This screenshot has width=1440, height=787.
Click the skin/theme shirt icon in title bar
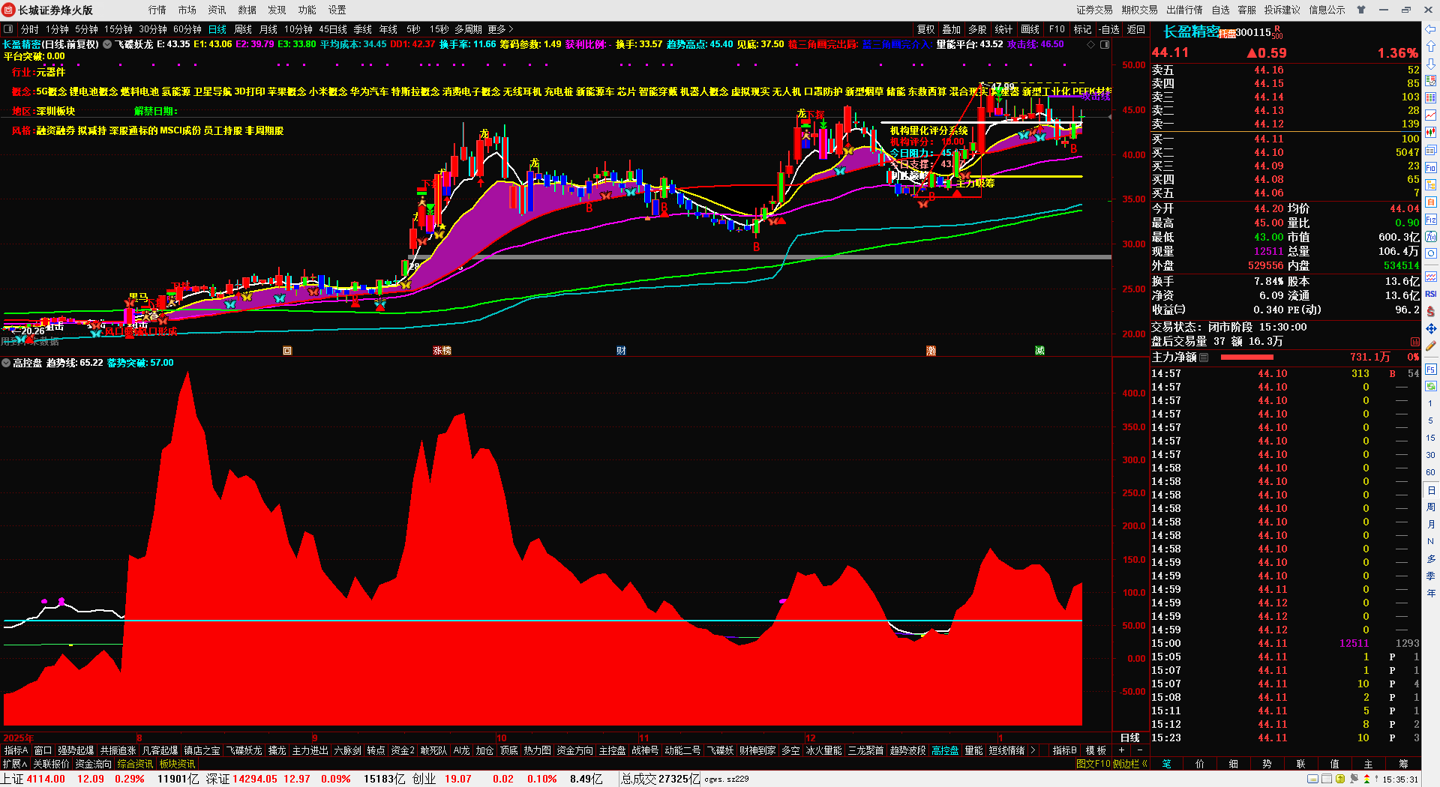click(x=1361, y=10)
